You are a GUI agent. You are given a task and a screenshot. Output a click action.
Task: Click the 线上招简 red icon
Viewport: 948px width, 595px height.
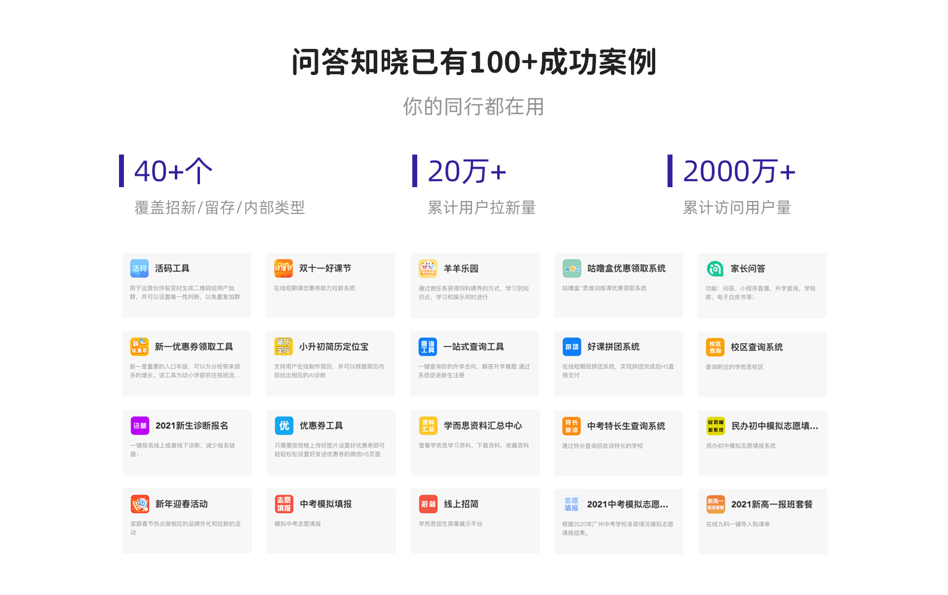(x=428, y=504)
